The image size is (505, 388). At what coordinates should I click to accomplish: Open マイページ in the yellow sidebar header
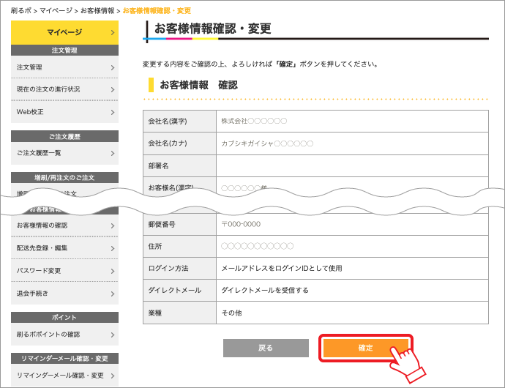click(64, 32)
